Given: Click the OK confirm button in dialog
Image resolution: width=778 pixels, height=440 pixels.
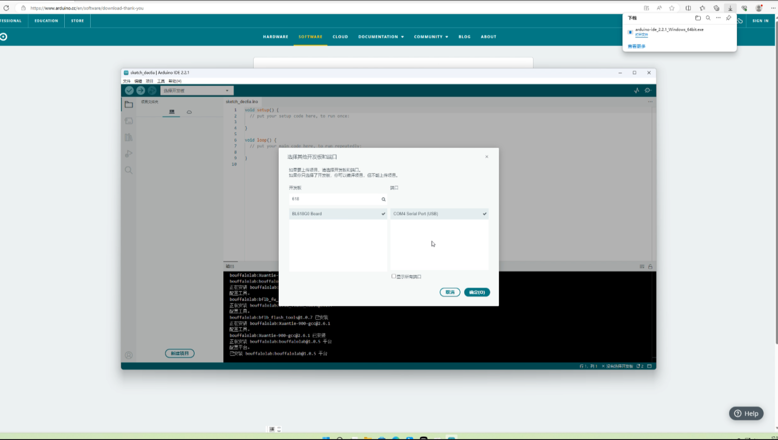Looking at the screenshot, I should (x=477, y=292).
